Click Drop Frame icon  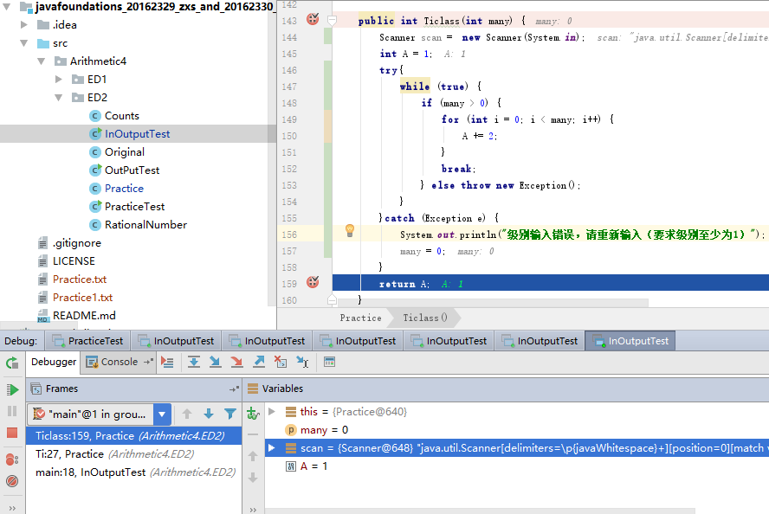tap(281, 363)
